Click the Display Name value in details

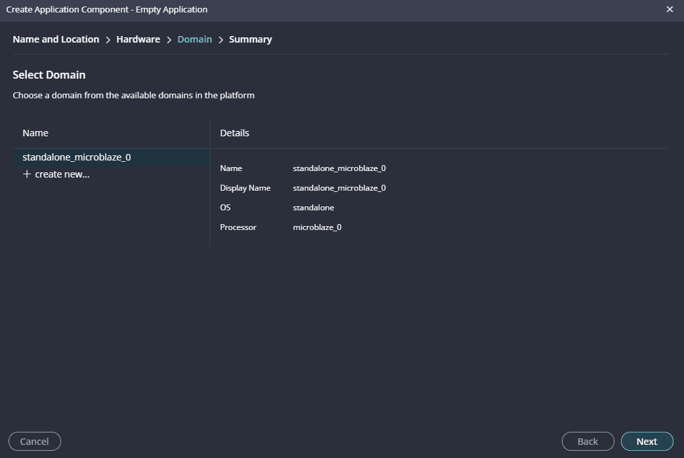pos(339,188)
